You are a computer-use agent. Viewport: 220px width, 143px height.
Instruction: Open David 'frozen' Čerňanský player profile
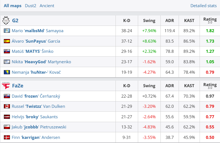tap(36, 96)
